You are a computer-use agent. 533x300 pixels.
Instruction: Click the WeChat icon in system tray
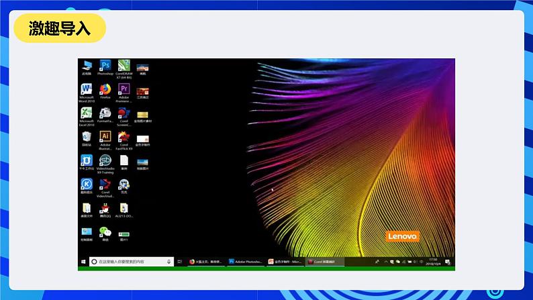[398, 262]
